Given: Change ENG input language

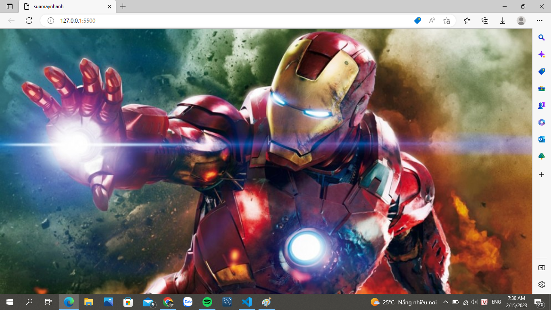Looking at the screenshot, I should tap(497, 302).
